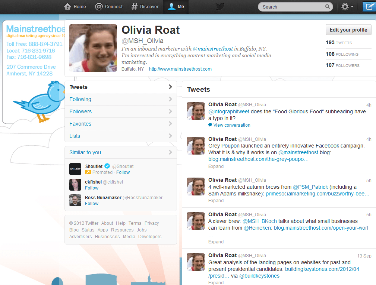The width and height of the screenshot is (376, 285).
Task: Click ckfishel avatar thumbnail
Action: coord(75,185)
